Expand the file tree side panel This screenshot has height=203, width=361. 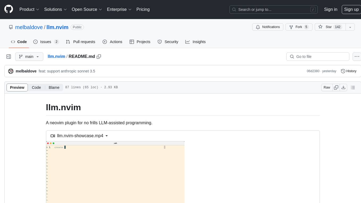click(8, 57)
